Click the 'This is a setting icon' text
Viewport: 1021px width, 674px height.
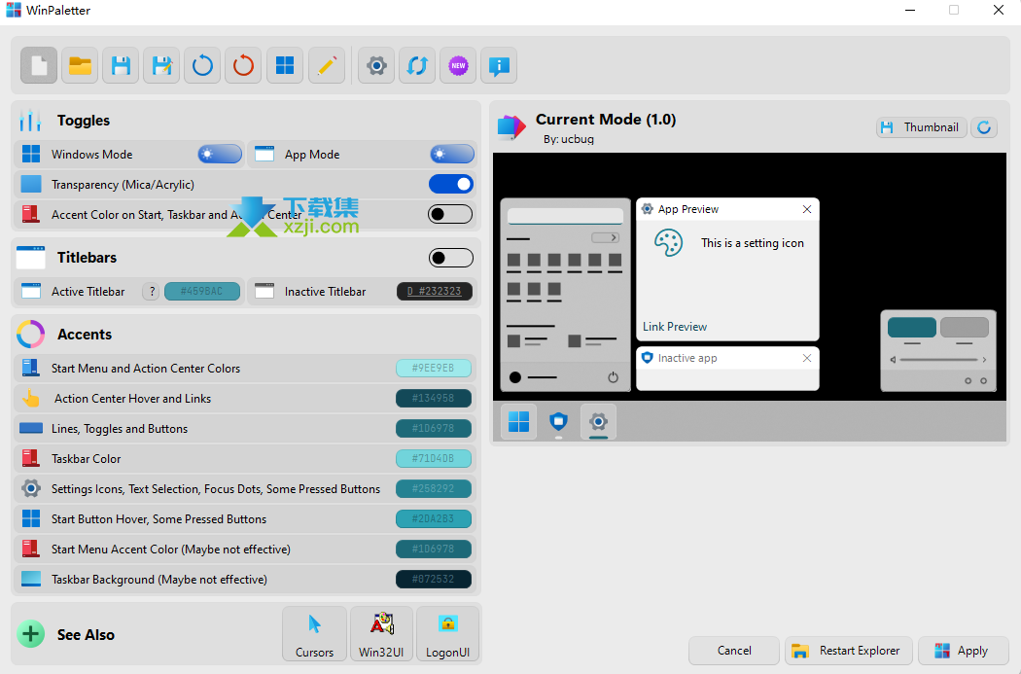coord(753,243)
